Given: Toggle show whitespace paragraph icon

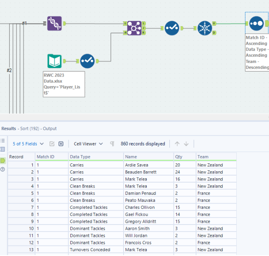Looking at the screenshot, I should pyautogui.click(x=112, y=144).
